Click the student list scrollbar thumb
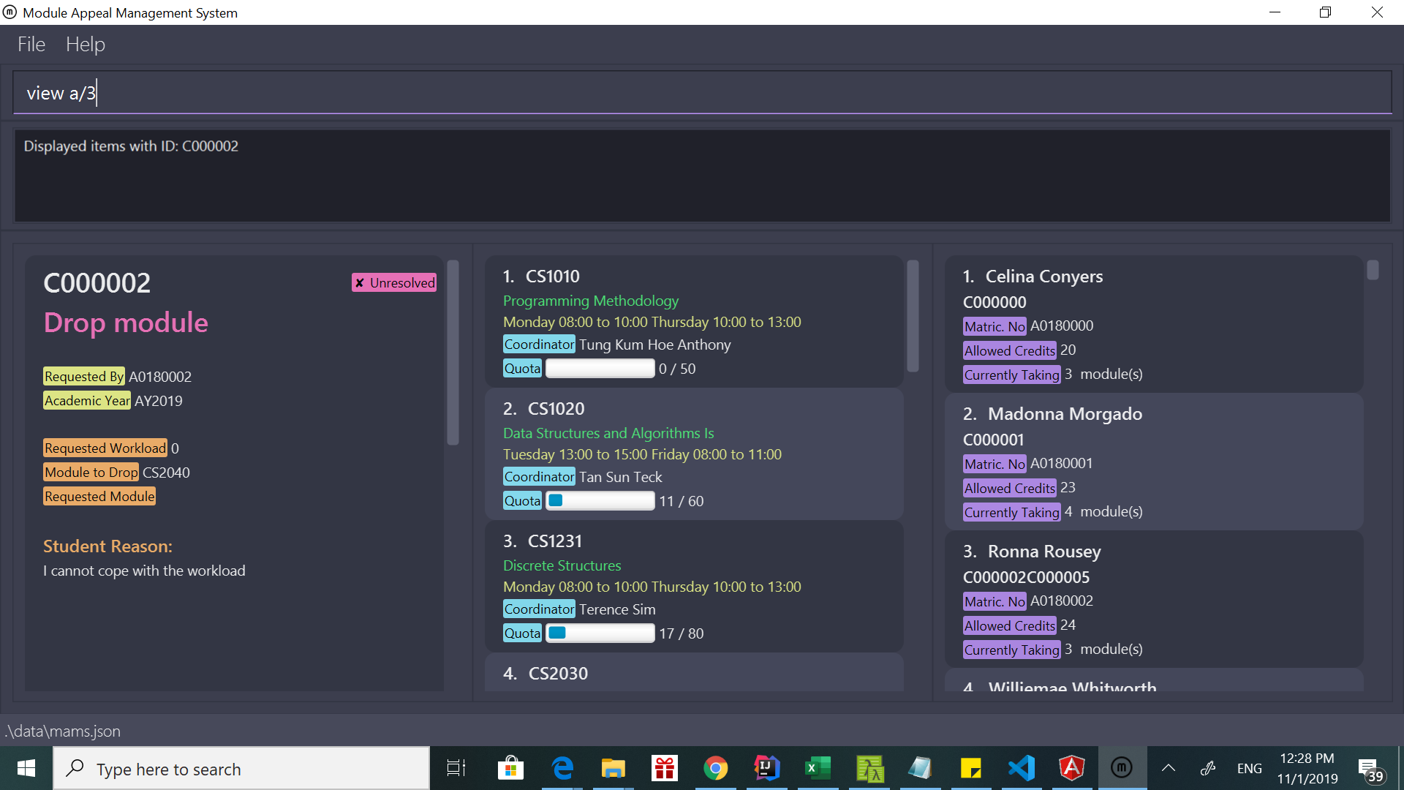Image resolution: width=1404 pixels, height=790 pixels. click(x=1373, y=271)
